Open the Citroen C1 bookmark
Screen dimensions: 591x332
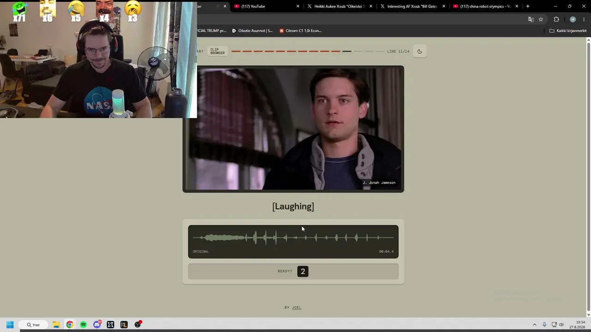pyautogui.click(x=301, y=31)
